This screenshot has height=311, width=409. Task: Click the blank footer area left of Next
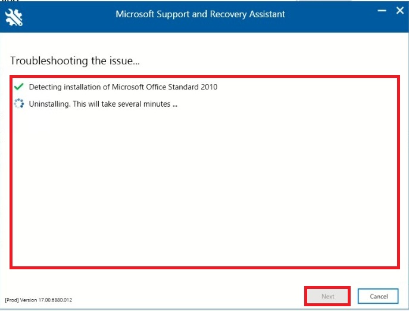coord(179,296)
